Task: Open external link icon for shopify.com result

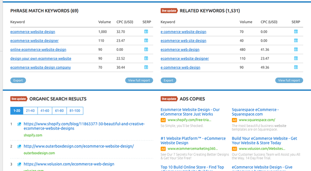Action: point(19,124)
